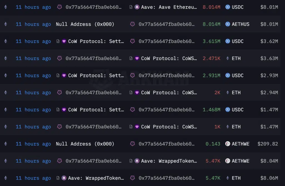Click the CoW Protocol icon in the 2.931M row
The height and width of the screenshot is (186, 285).
tap(64, 76)
